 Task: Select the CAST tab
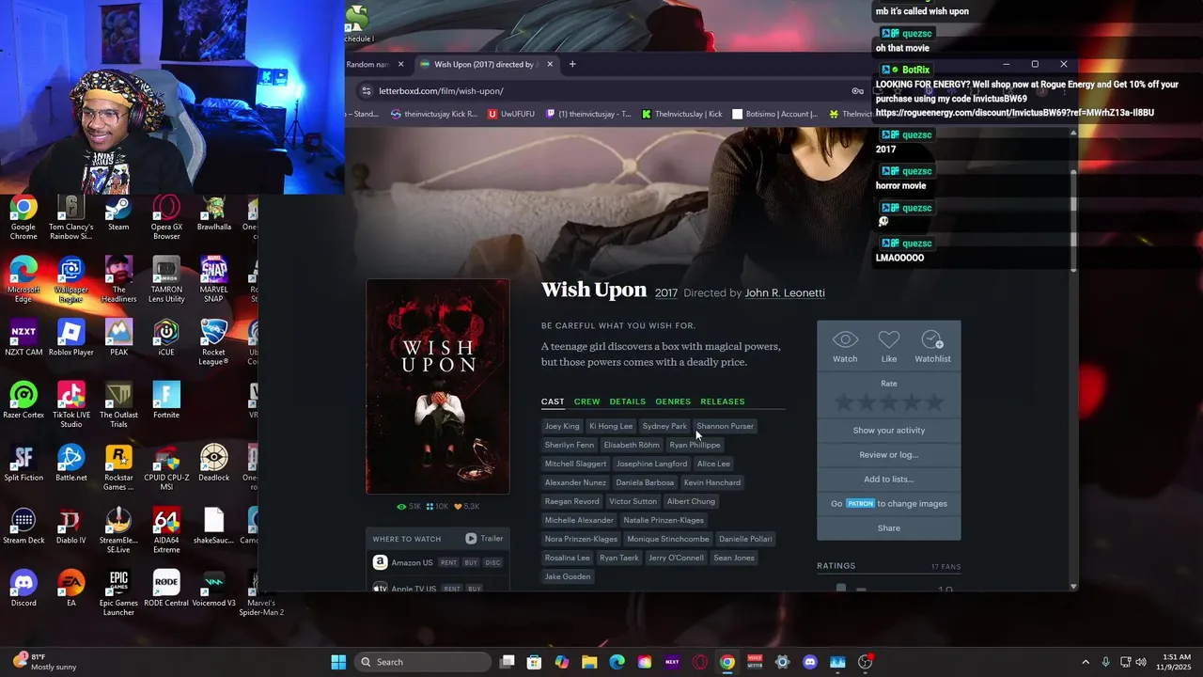coord(553,401)
